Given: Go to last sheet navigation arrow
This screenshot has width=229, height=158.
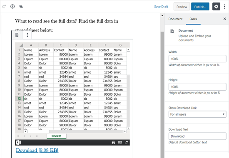Looking at the screenshot, I should (37, 136).
